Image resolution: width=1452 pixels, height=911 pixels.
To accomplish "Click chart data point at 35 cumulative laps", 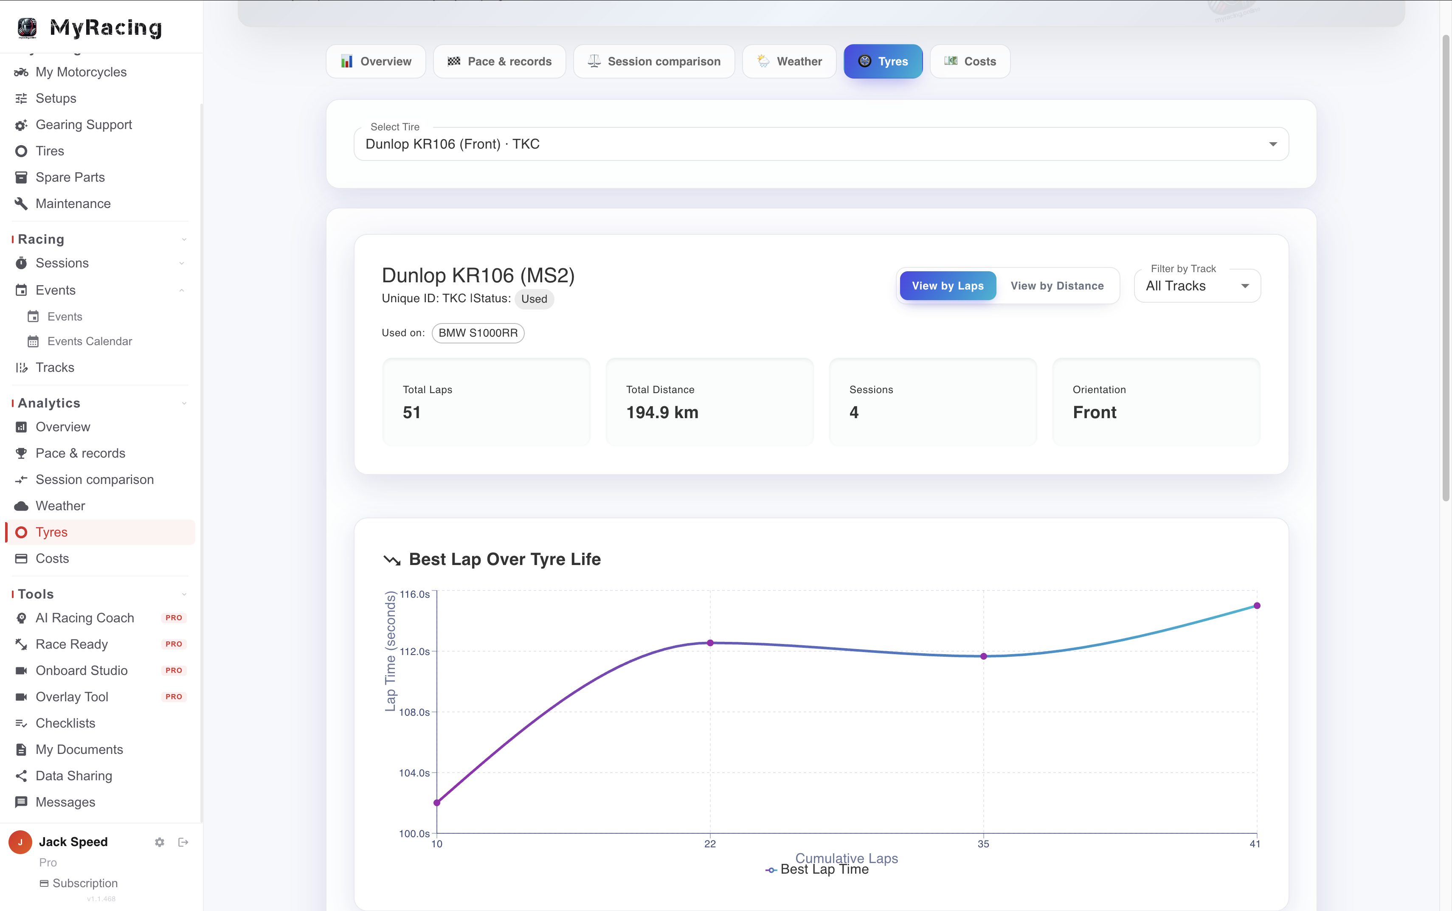I will 983,656.
